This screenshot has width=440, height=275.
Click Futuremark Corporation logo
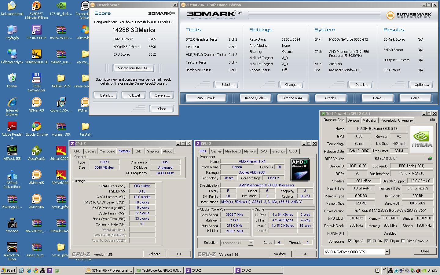tap(409, 15)
